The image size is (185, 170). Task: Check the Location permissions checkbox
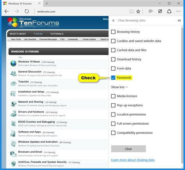[x=113, y=115]
